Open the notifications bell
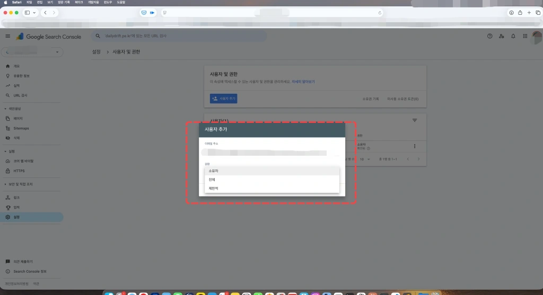The height and width of the screenshot is (295, 543). point(513,36)
